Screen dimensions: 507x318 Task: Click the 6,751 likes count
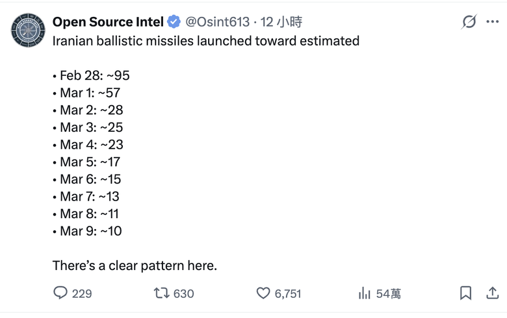pyautogui.click(x=288, y=293)
